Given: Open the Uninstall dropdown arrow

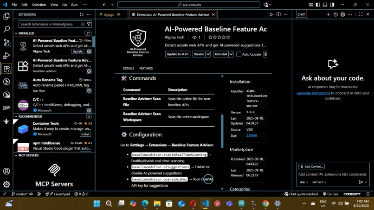Looking at the screenshot, I should (x=231, y=54).
